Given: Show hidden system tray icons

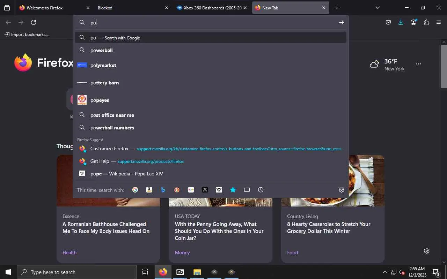Looking at the screenshot, I should (x=385, y=272).
